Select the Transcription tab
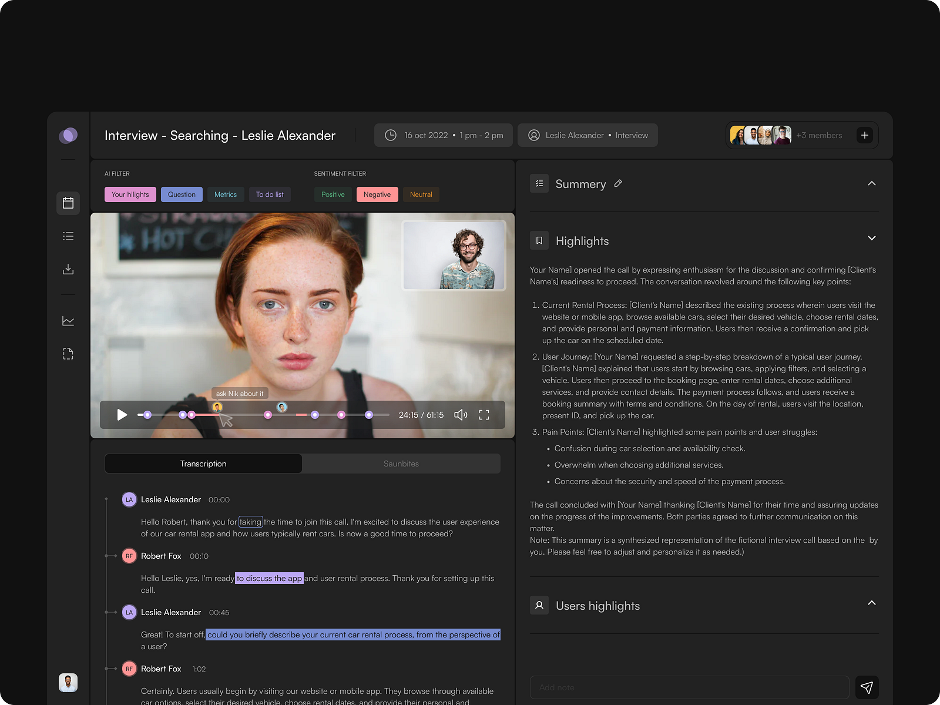The height and width of the screenshot is (705, 940). [203, 464]
